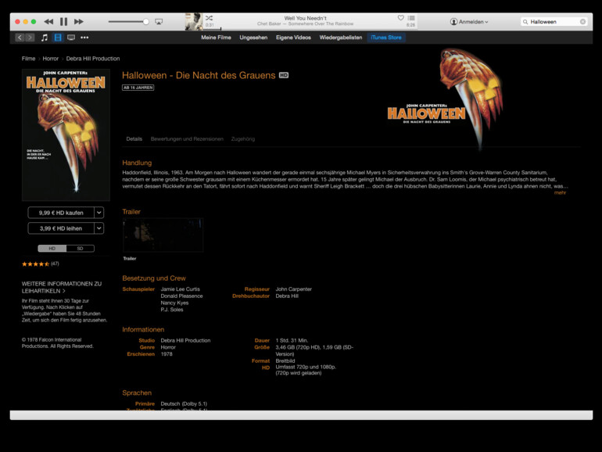Expand the plot with mehr link
This screenshot has height=452, width=602.
click(560, 192)
